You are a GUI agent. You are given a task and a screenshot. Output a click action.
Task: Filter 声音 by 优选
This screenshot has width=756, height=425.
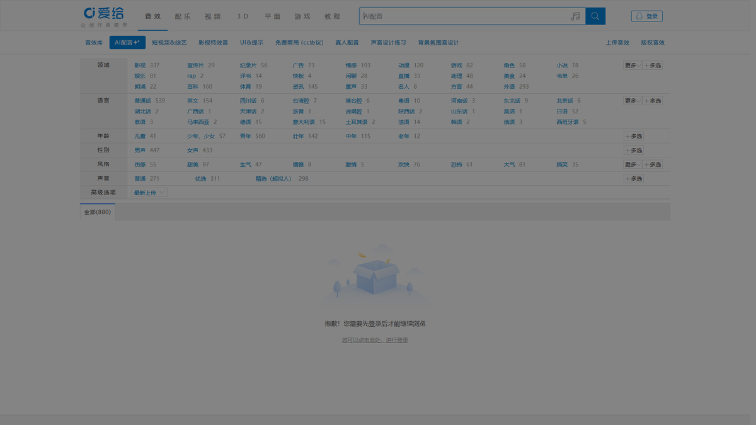(201, 179)
